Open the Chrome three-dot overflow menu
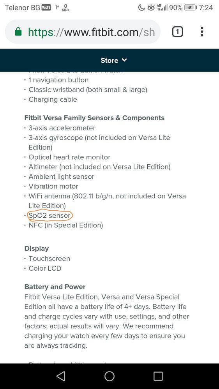Screen dimensions: 219x389 [202, 32]
